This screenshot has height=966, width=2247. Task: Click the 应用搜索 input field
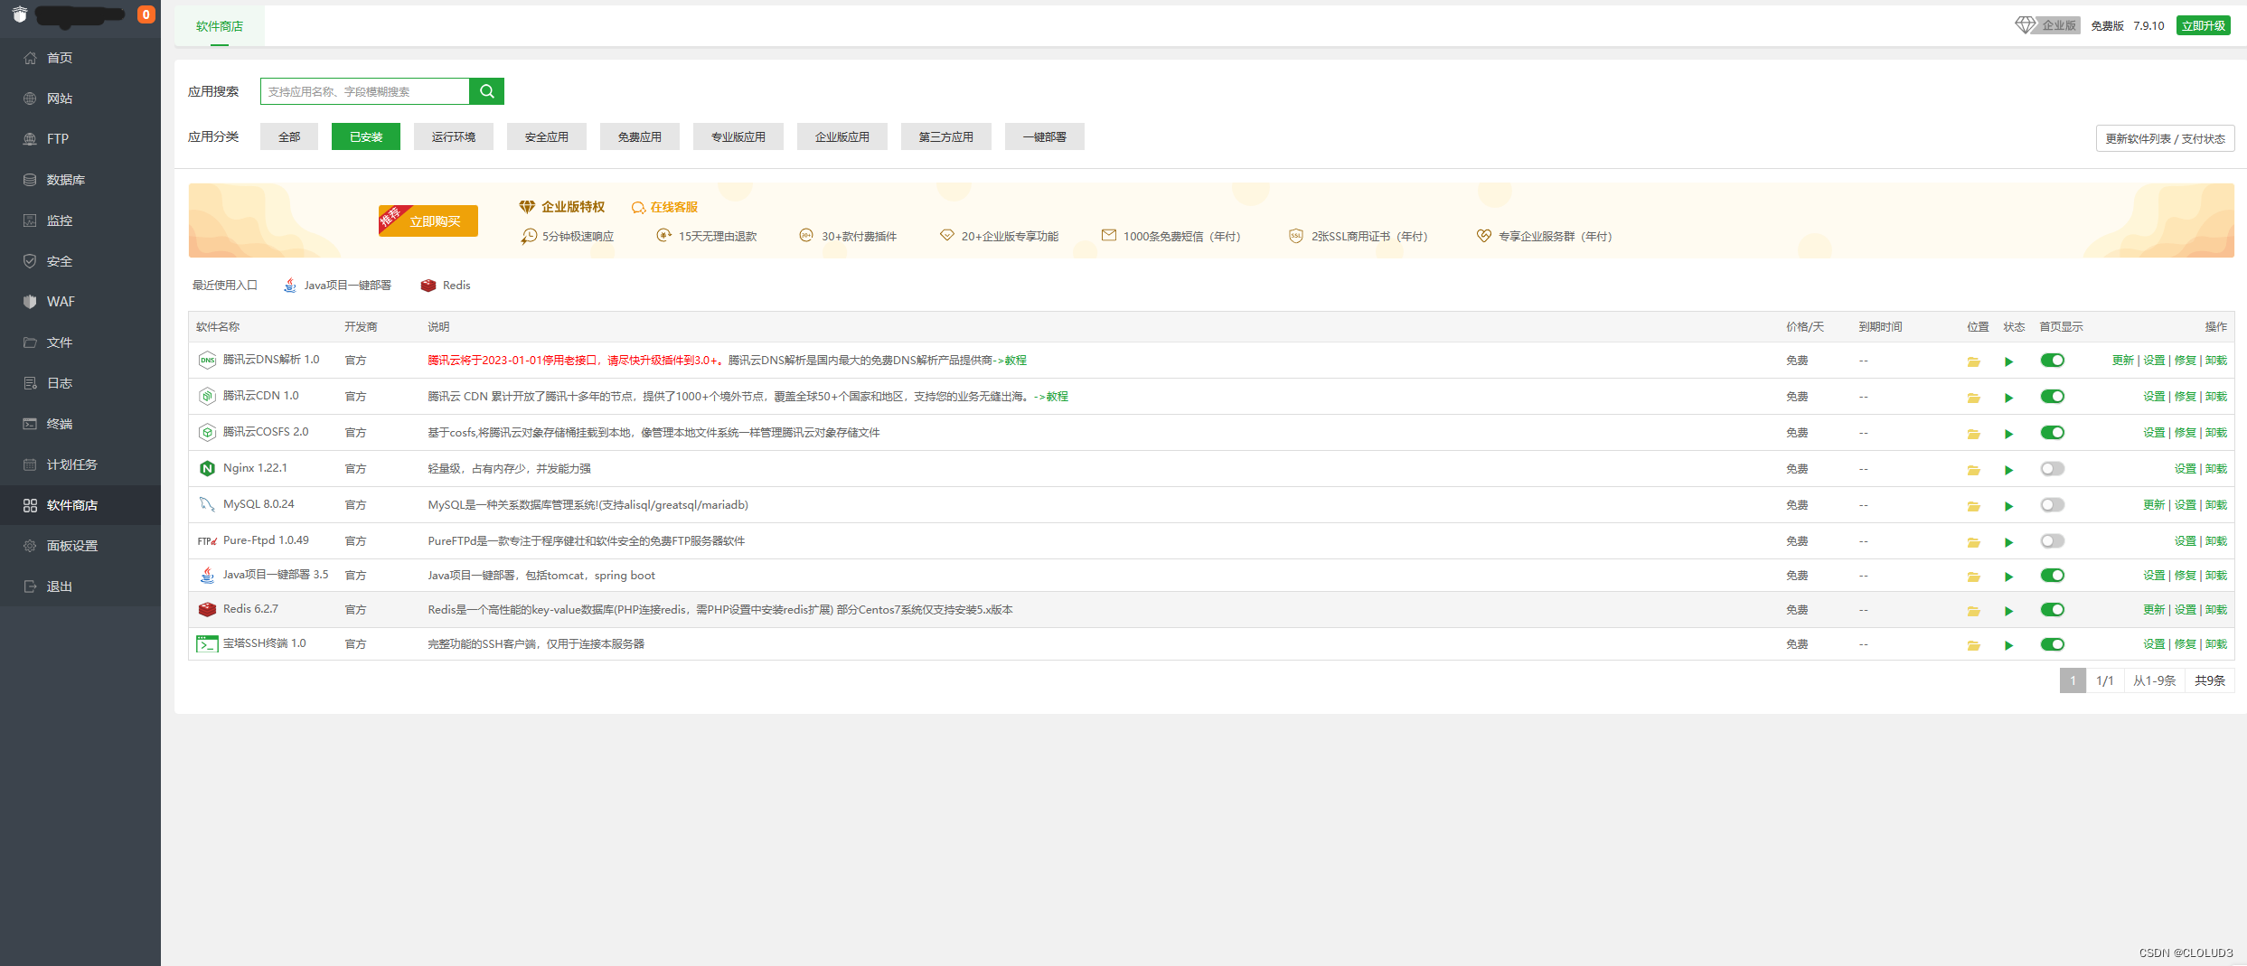365,91
